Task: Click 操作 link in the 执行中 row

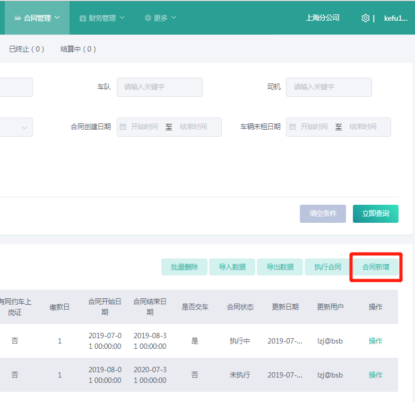Action: pyautogui.click(x=375, y=341)
